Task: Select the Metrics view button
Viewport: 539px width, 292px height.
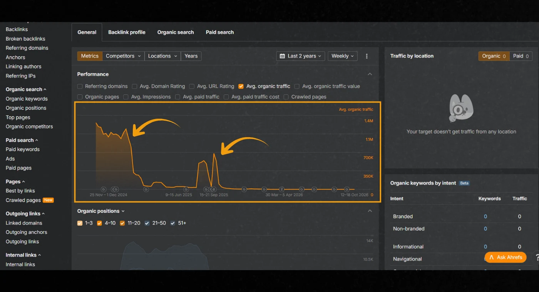Action: pos(90,56)
